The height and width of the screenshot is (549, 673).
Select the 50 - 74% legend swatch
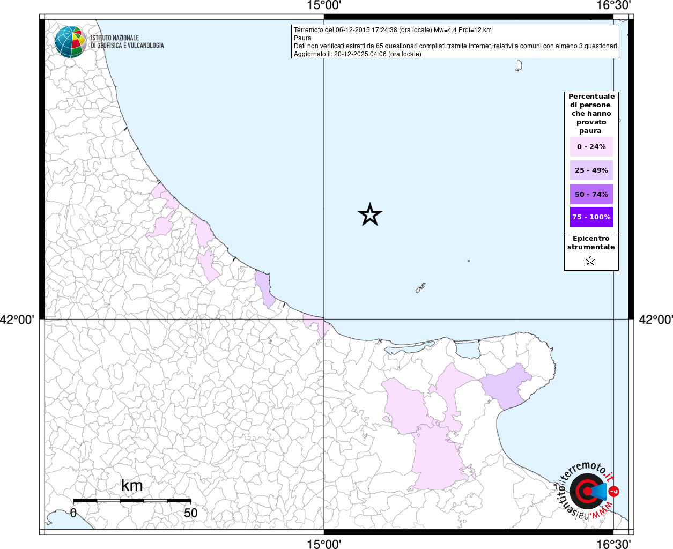[591, 194]
